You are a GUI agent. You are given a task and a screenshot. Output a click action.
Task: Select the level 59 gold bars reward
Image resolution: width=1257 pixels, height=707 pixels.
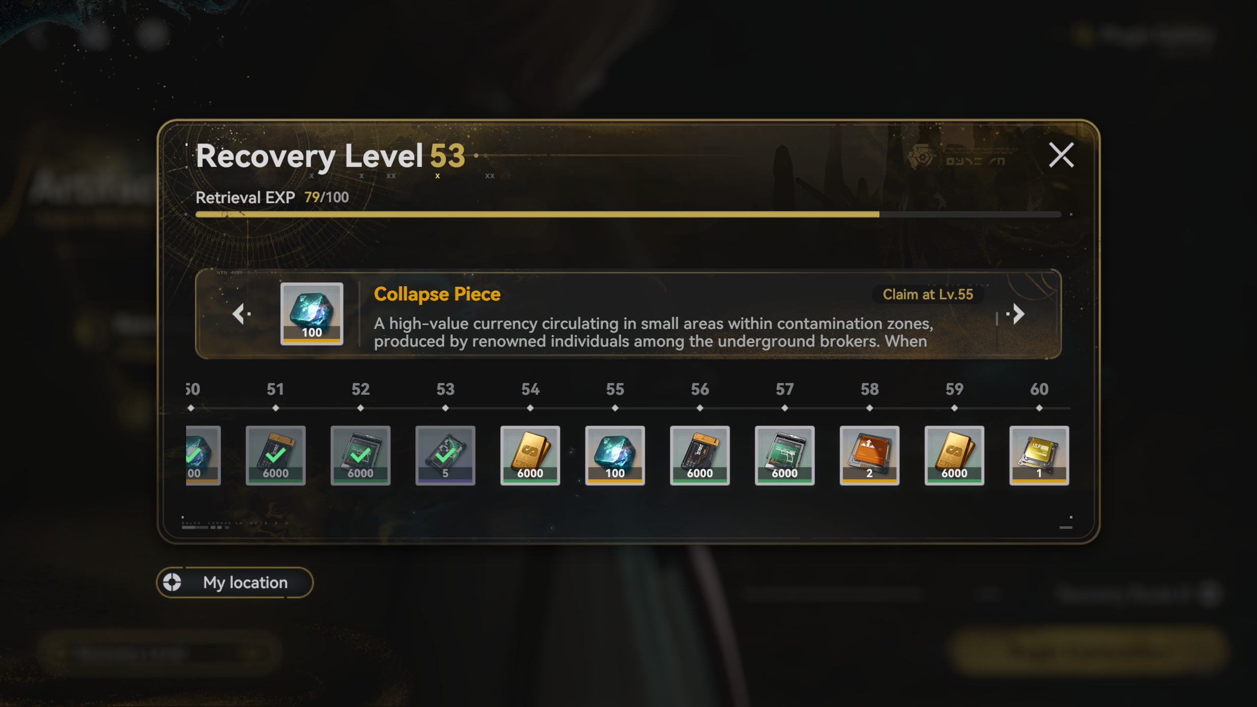(x=954, y=455)
